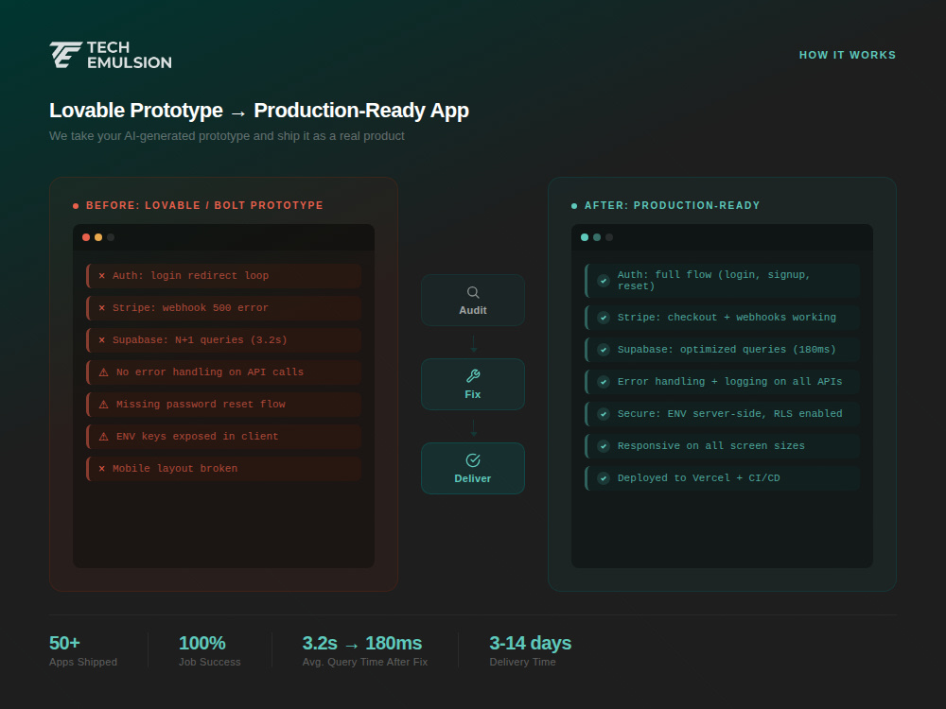Click 'Supabase: N+1 queries (3.2s)' text

(200, 340)
